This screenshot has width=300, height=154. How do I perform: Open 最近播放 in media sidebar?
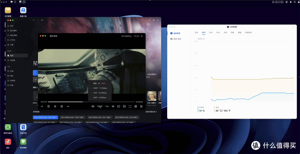tap(17, 31)
